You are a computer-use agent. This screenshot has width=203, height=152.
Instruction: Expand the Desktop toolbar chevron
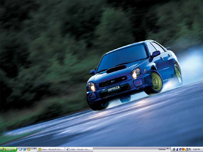[x=167, y=149]
